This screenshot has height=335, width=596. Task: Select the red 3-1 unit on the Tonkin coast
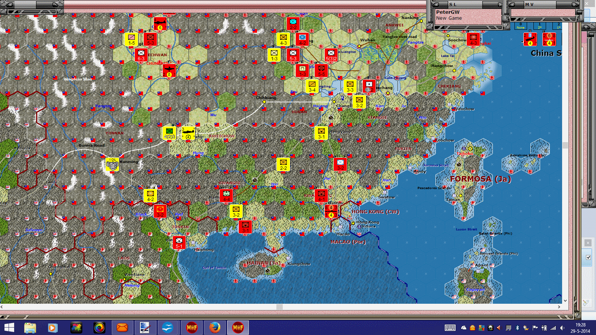coord(245,227)
